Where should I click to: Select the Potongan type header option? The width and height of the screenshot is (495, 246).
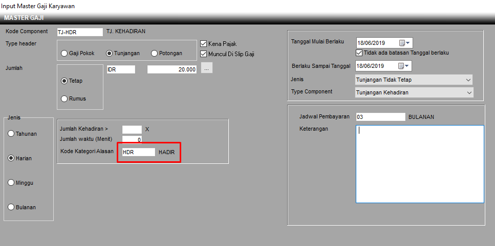[x=154, y=53]
